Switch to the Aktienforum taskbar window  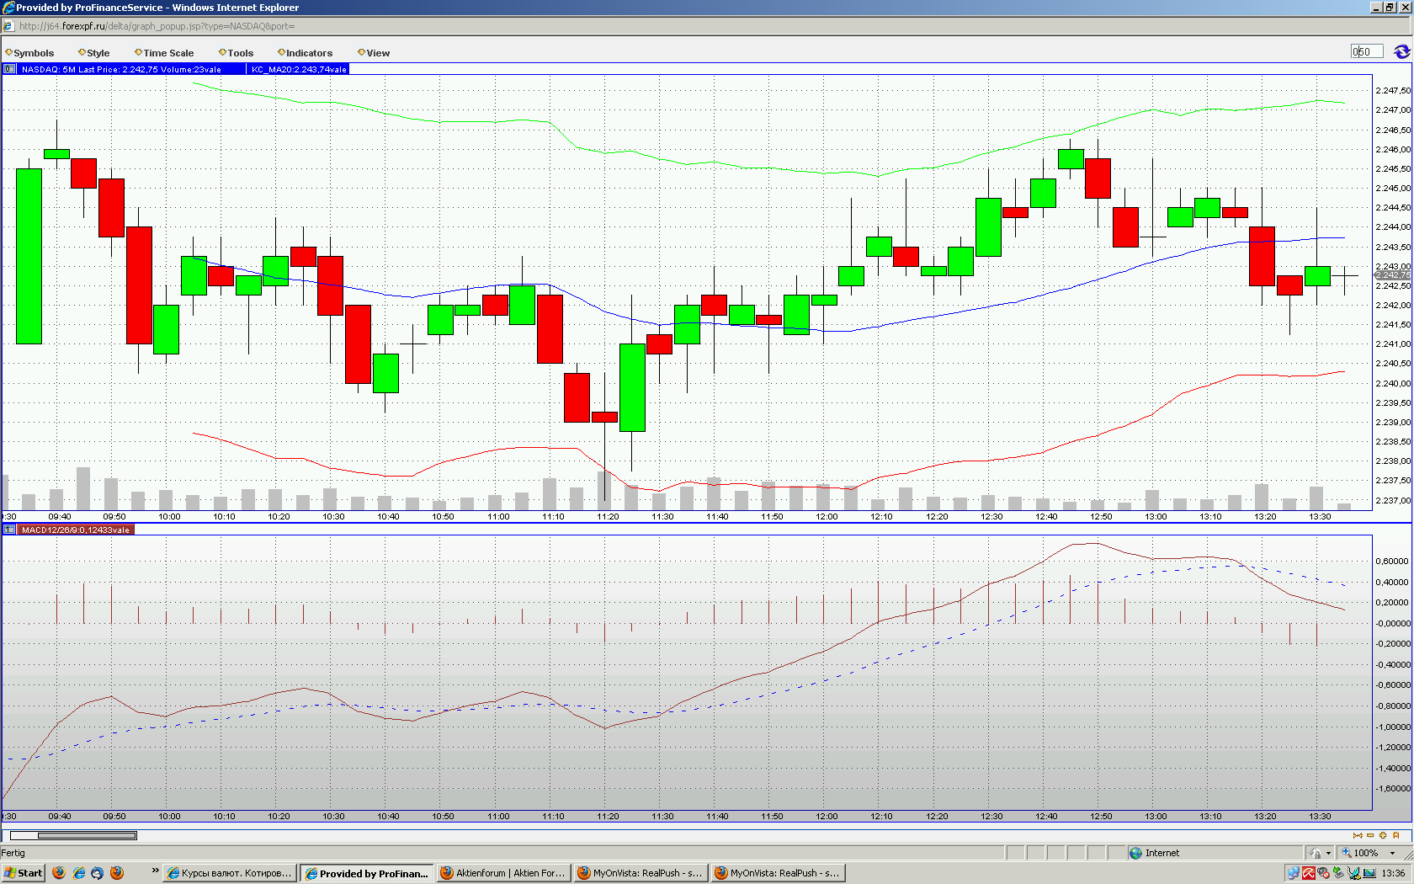click(503, 873)
